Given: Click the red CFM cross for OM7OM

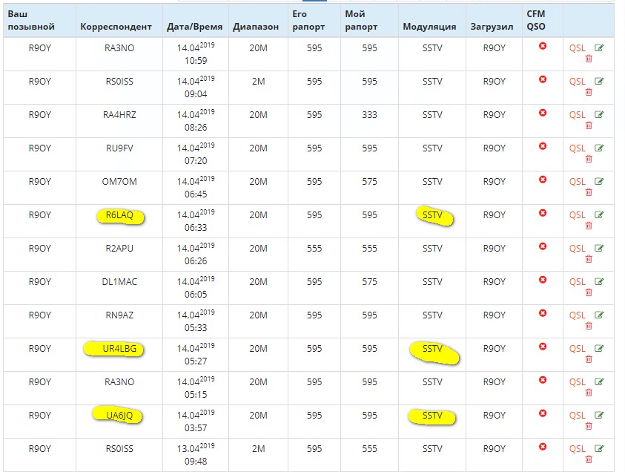Looking at the screenshot, I should [543, 180].
